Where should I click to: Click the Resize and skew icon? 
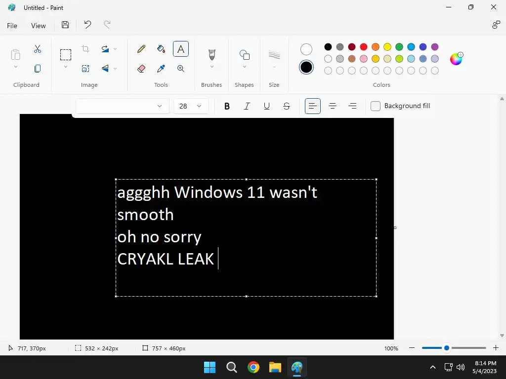[x=85, y=68]
